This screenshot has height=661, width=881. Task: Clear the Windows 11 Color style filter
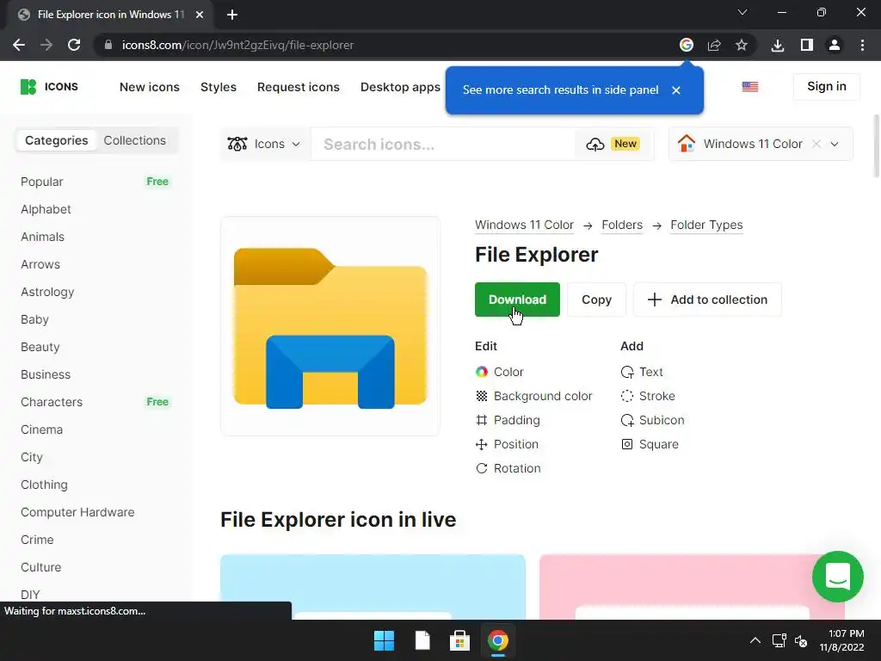(x=816, y=144)
